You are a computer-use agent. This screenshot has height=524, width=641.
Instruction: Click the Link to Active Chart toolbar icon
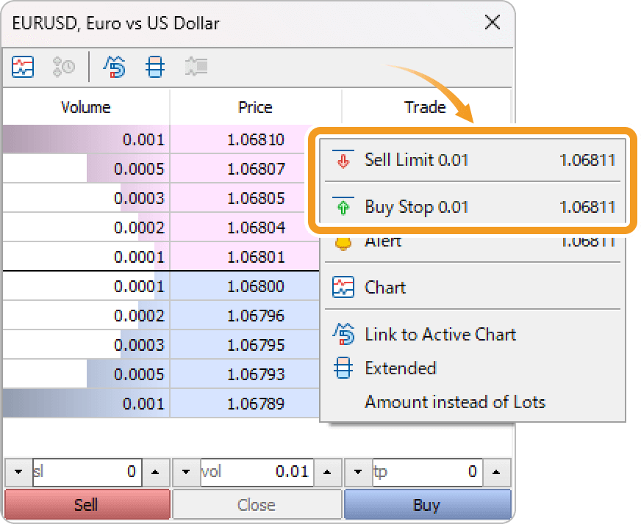click(x=115, y=67)
